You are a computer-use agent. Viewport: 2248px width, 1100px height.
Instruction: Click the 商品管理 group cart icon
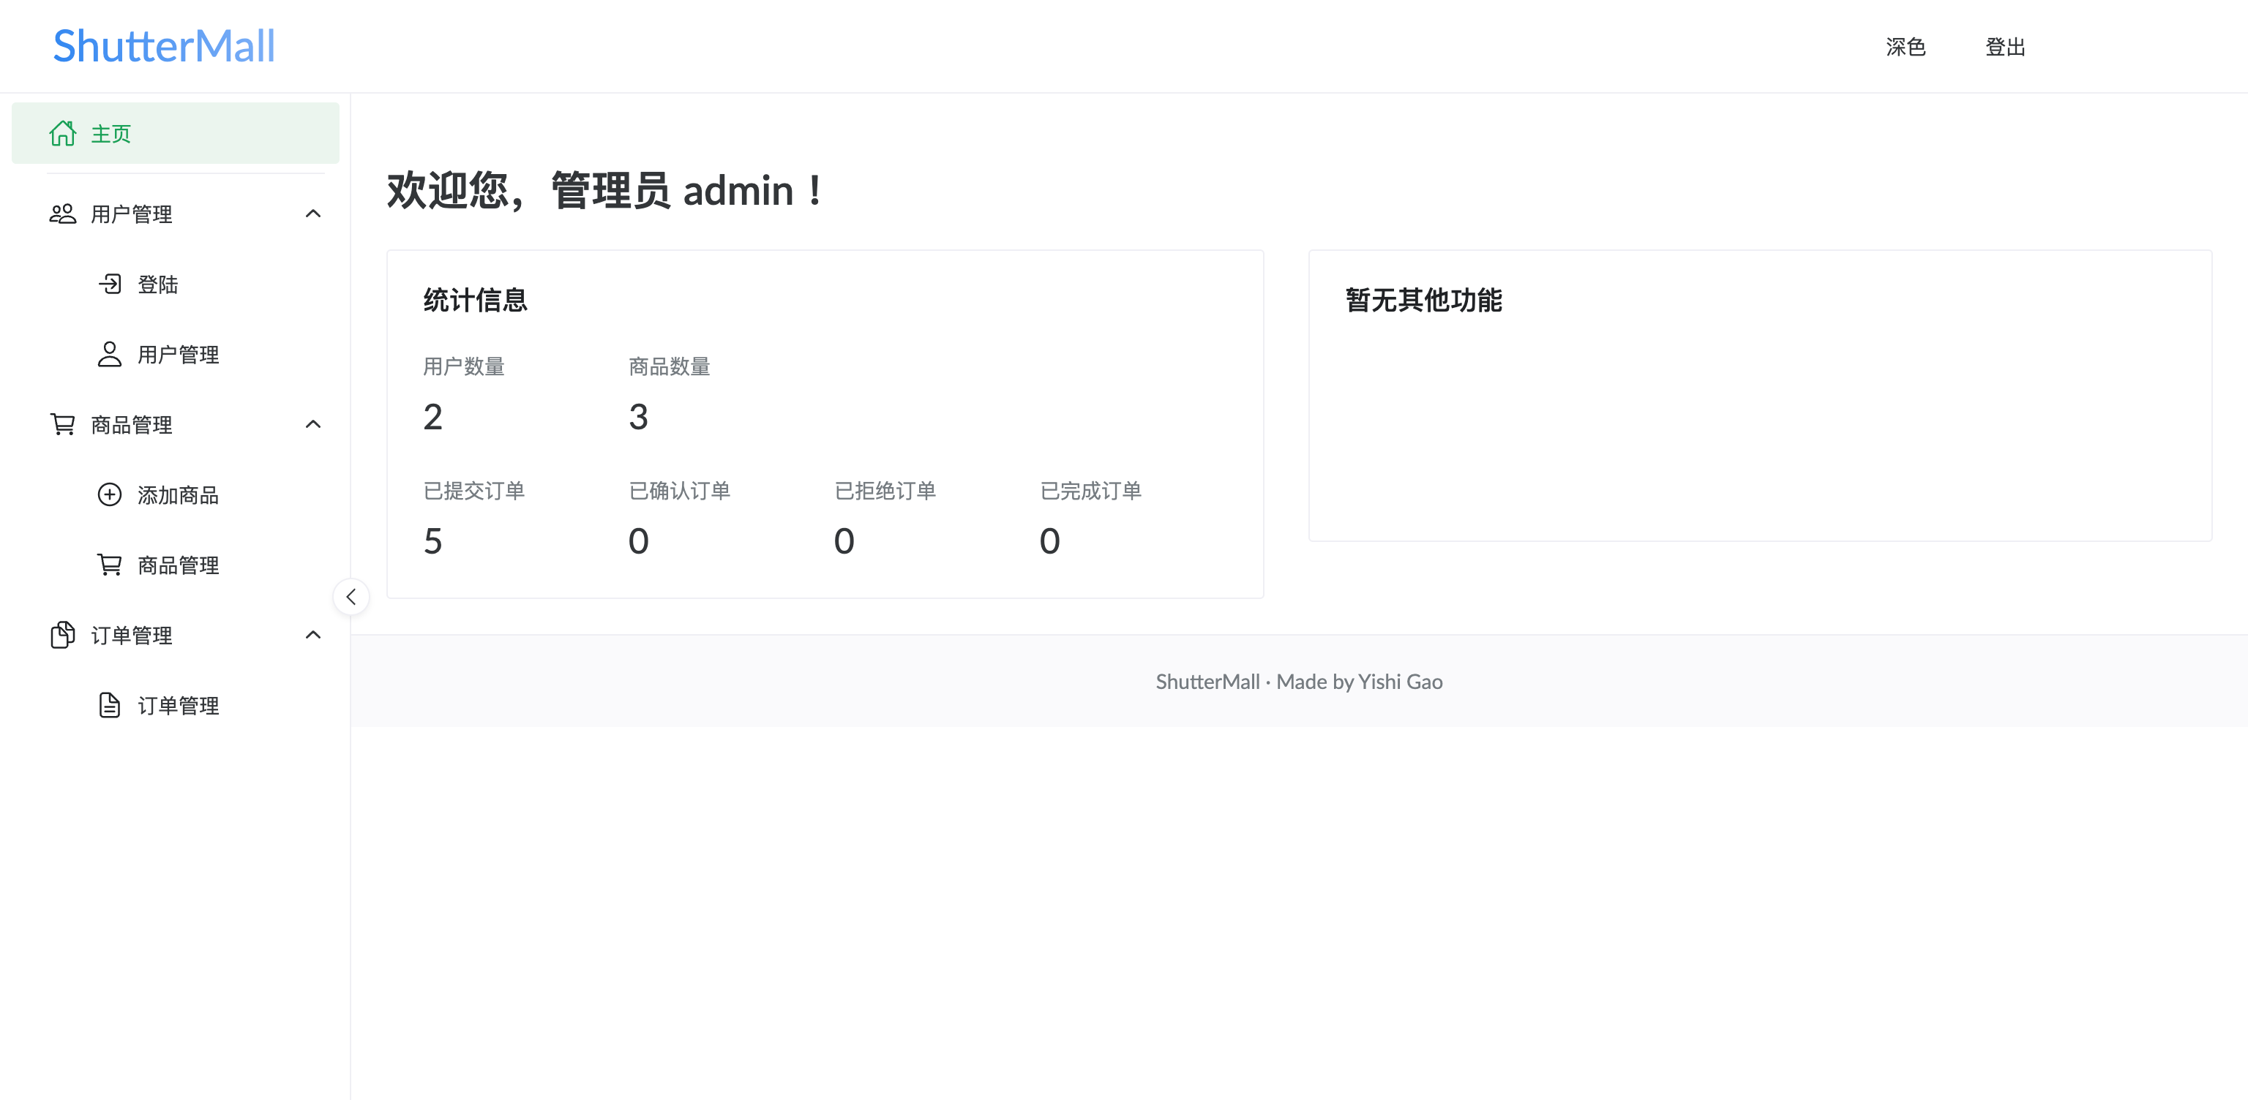[62, 425]
